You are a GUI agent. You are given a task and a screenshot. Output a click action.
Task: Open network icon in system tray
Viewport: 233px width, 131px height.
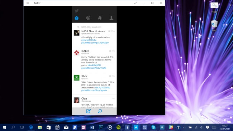[196, 127]
